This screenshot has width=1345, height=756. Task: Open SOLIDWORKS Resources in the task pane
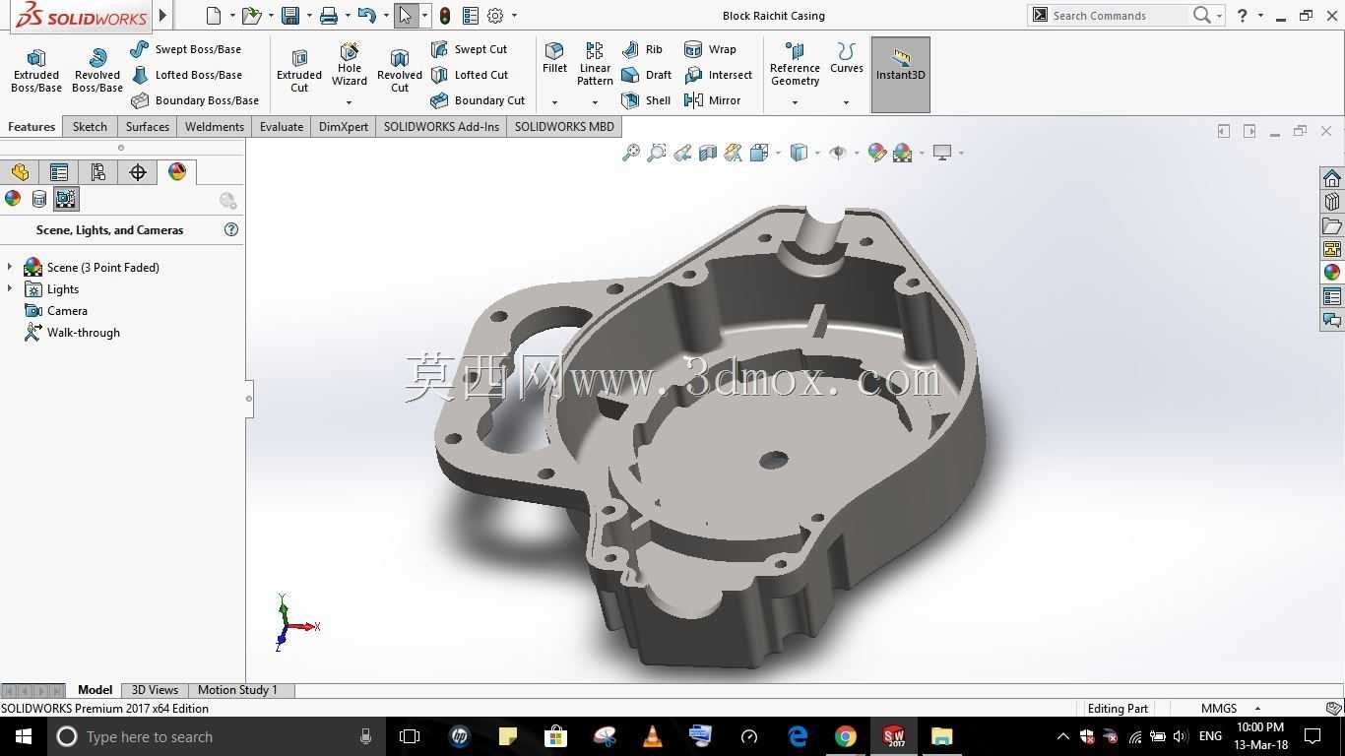click(x=1332, y=178)
